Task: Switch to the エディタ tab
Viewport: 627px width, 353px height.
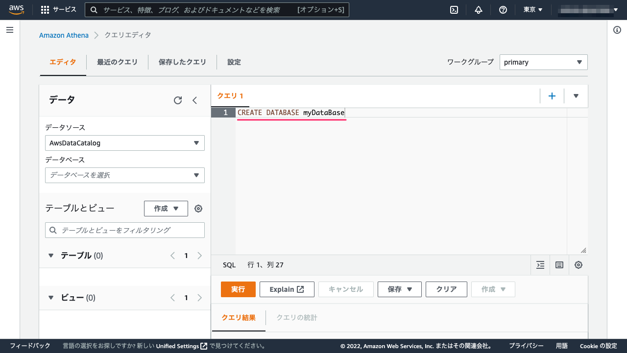Action: (x=63, y=62)
